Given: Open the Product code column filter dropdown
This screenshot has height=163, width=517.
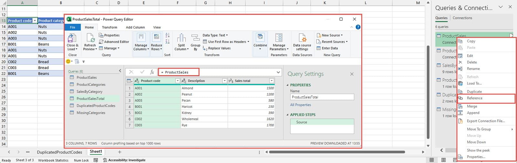Looking at the screenshot, I should point(177,81).
